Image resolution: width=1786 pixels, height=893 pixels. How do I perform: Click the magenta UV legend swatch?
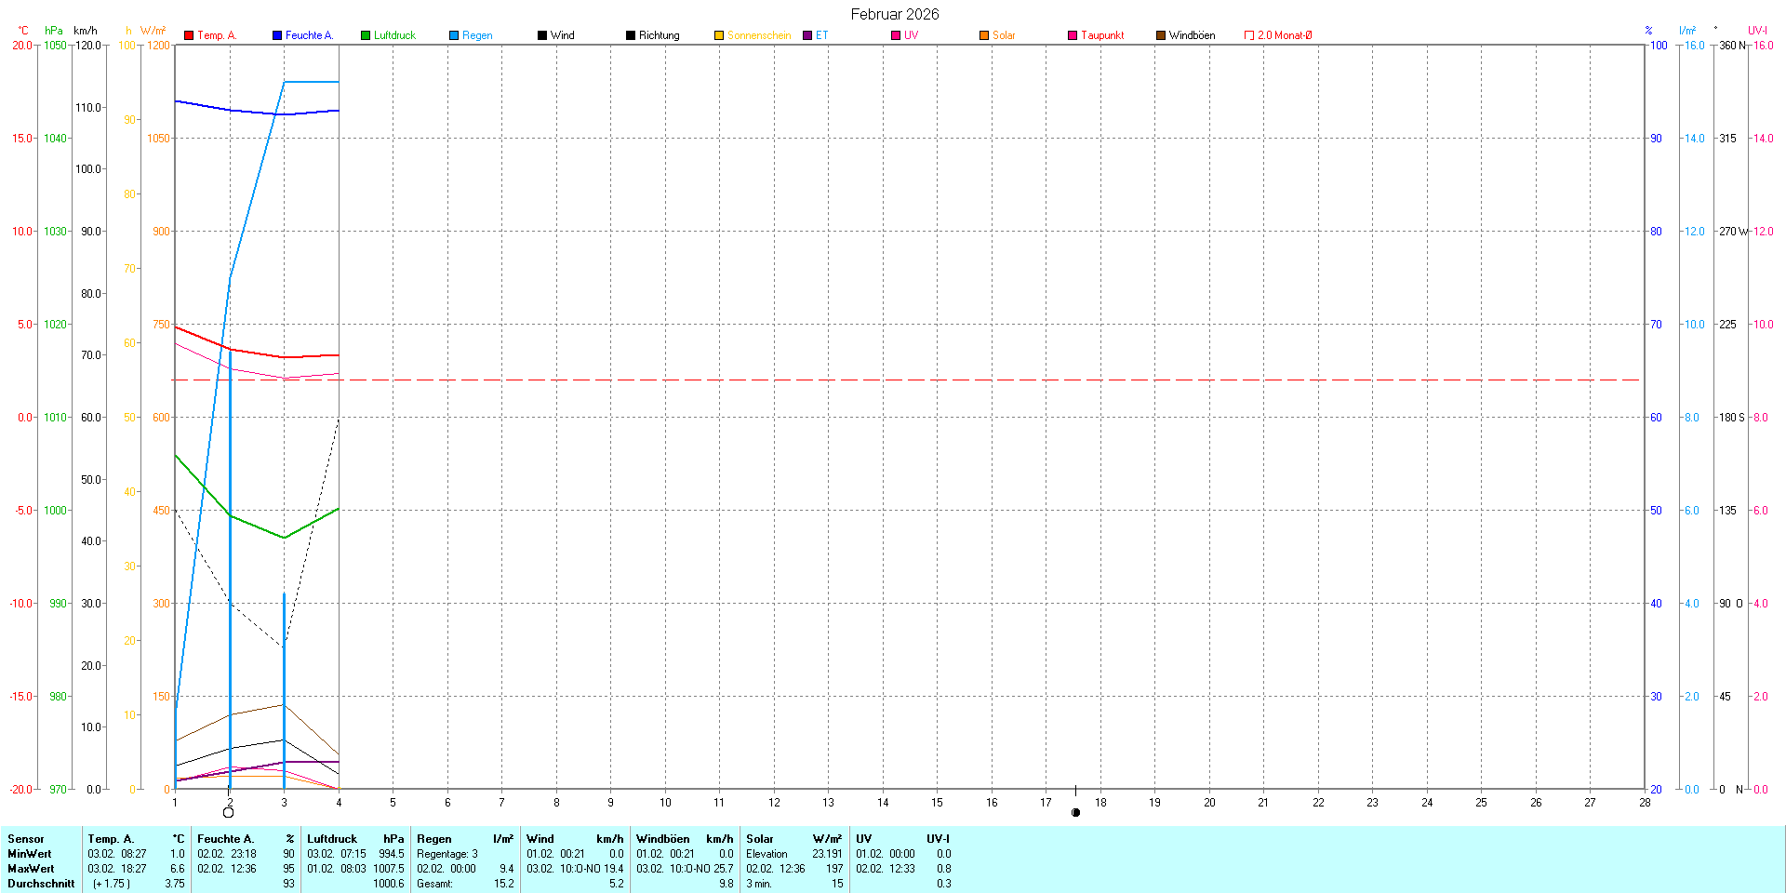coord(896,35)
